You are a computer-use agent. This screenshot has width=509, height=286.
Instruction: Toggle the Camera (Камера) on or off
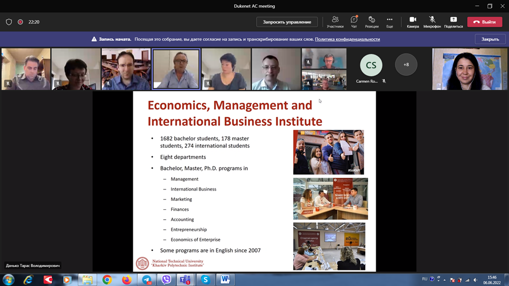(x=413, y=21)
